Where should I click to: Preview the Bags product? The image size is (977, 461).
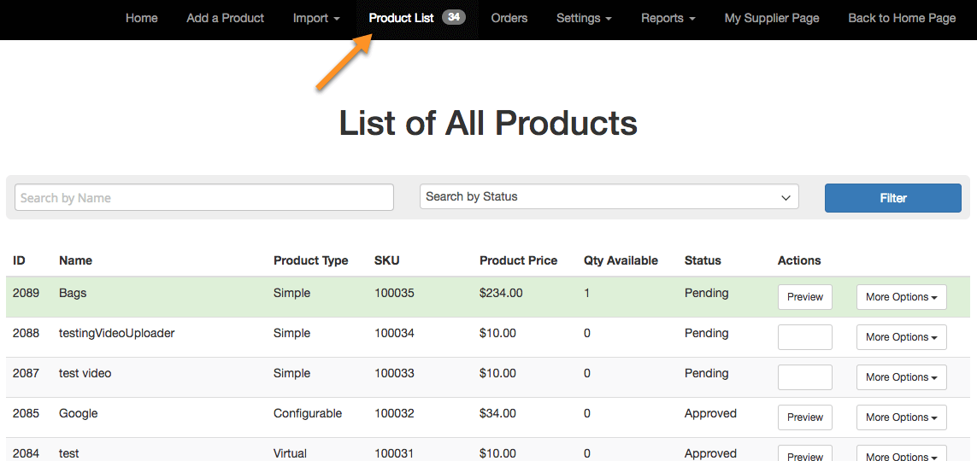tap(804, 297)
